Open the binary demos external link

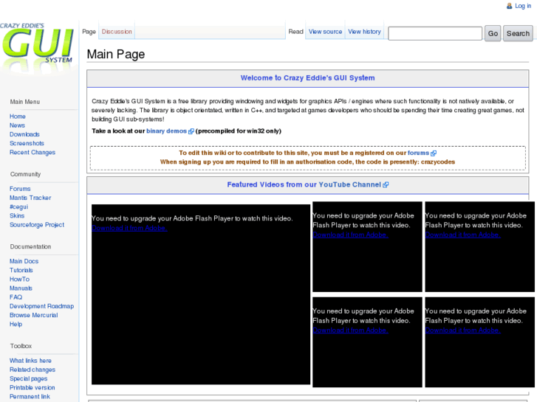pyautogui.click(x=166, y=131)
